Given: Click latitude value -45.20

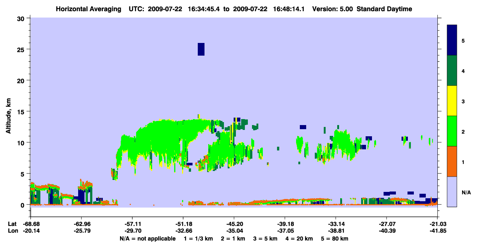Looking at the screenshot, I should point(234,224).
